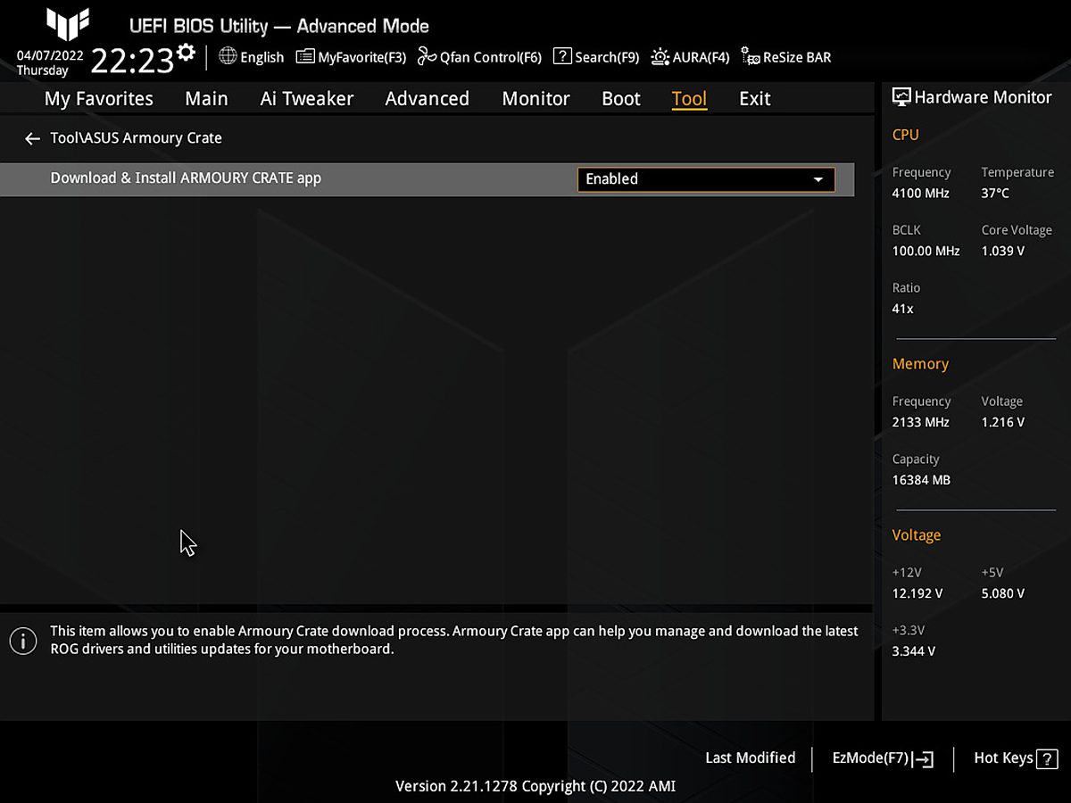Click the Tool\ASUS Armoury Crate breadcrumb

(x=136, y=138)
